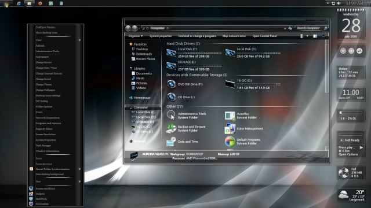Viewport: 371px width, 208px height.
Task: Open Local Disk (C:) drive icon
Action: click(x=171, y=53)
